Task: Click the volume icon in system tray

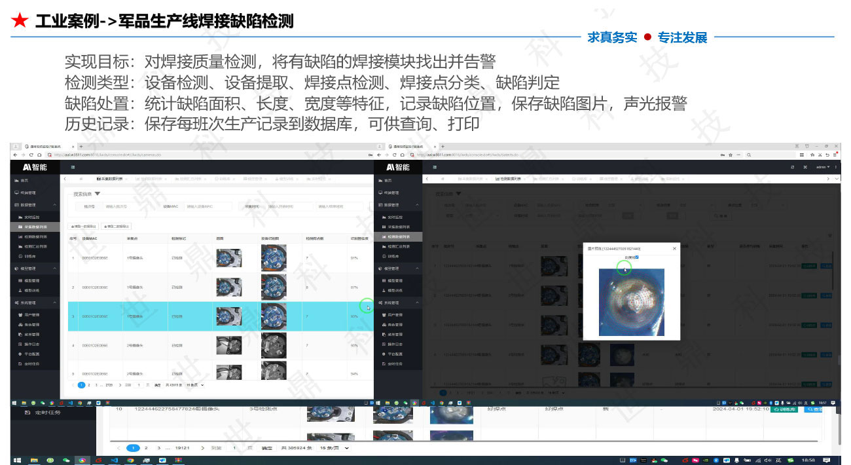Action: click(767, 460)
